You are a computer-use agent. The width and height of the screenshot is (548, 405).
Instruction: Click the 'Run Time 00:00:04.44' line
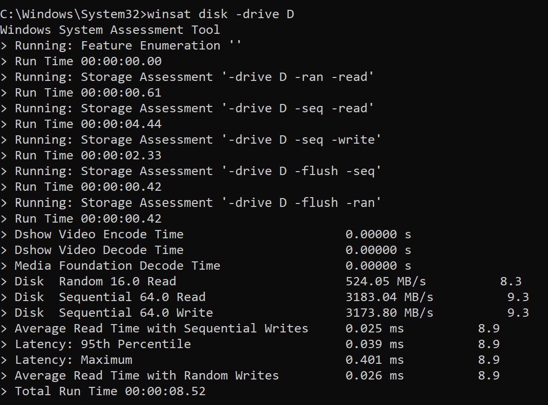(x=88, y=124)
